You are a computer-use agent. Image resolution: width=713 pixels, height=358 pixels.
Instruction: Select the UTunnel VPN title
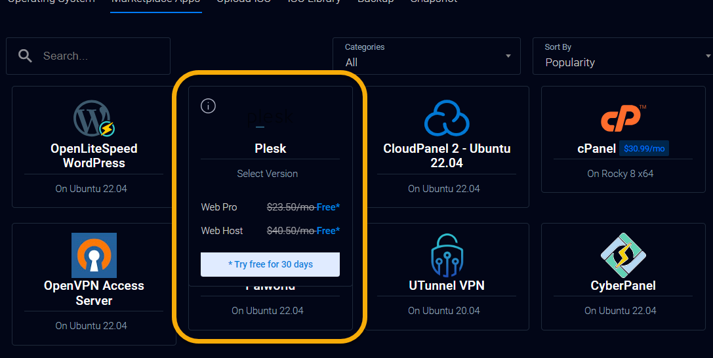[x=447, y=286]
